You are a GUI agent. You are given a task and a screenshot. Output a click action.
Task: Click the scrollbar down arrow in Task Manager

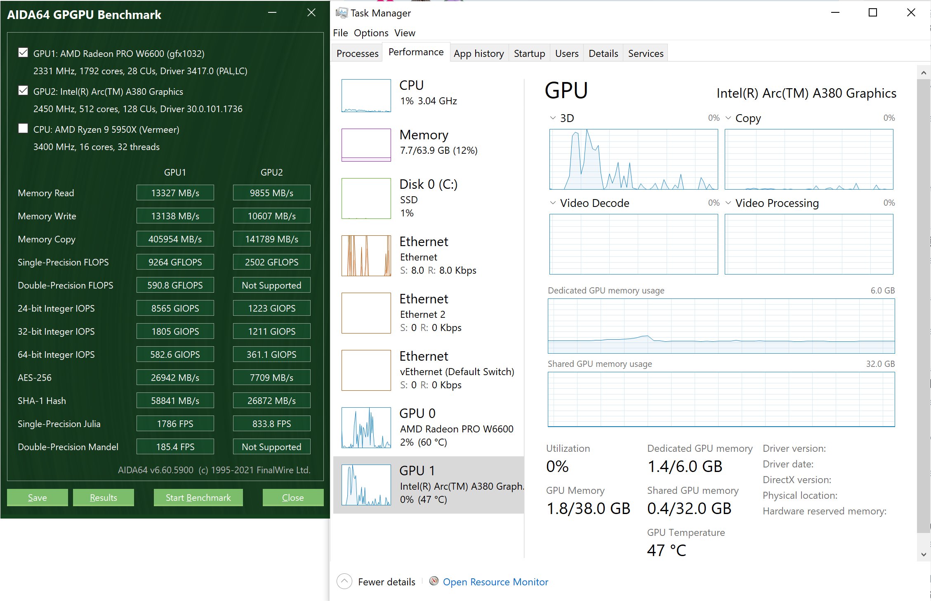(924, 554)
